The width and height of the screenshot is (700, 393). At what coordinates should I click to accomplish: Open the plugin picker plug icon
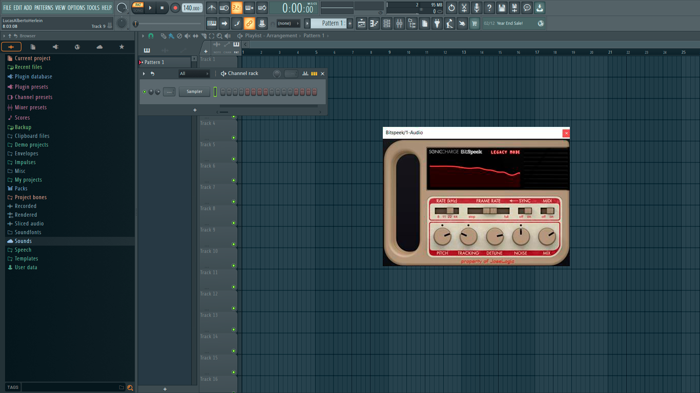click(437, 23)
